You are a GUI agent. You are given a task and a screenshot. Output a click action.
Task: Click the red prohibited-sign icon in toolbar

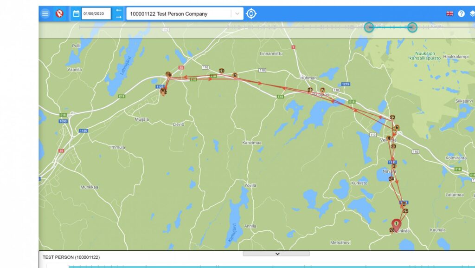[x=59, y=13]
